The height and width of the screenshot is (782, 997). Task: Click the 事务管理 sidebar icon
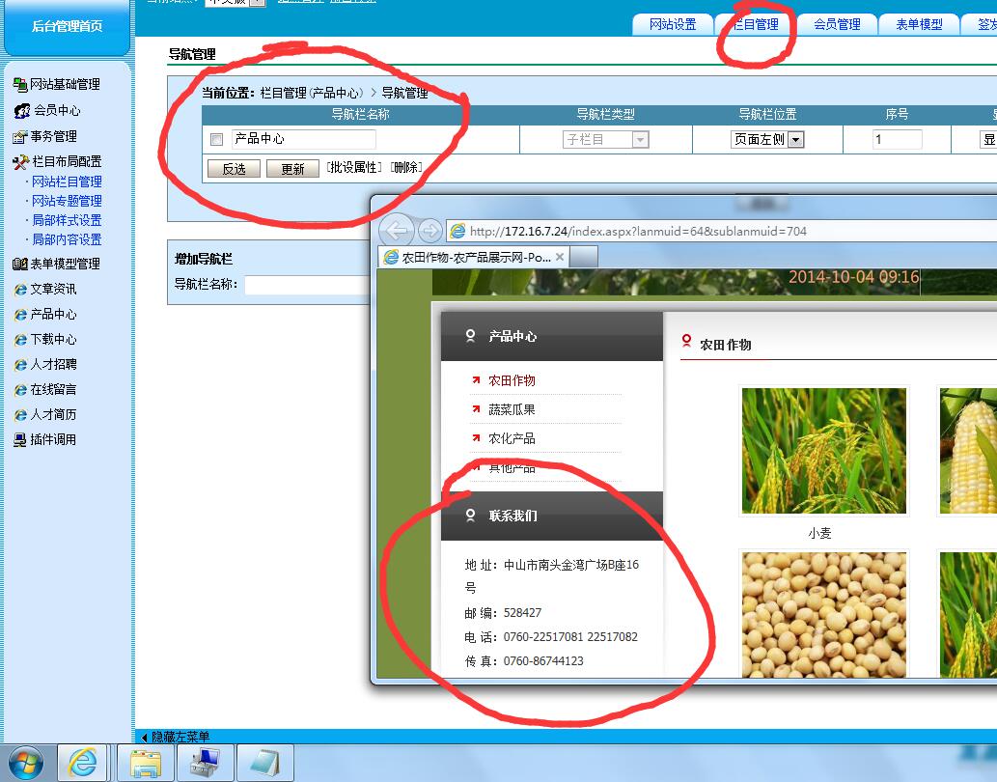[x=19, y=137]
